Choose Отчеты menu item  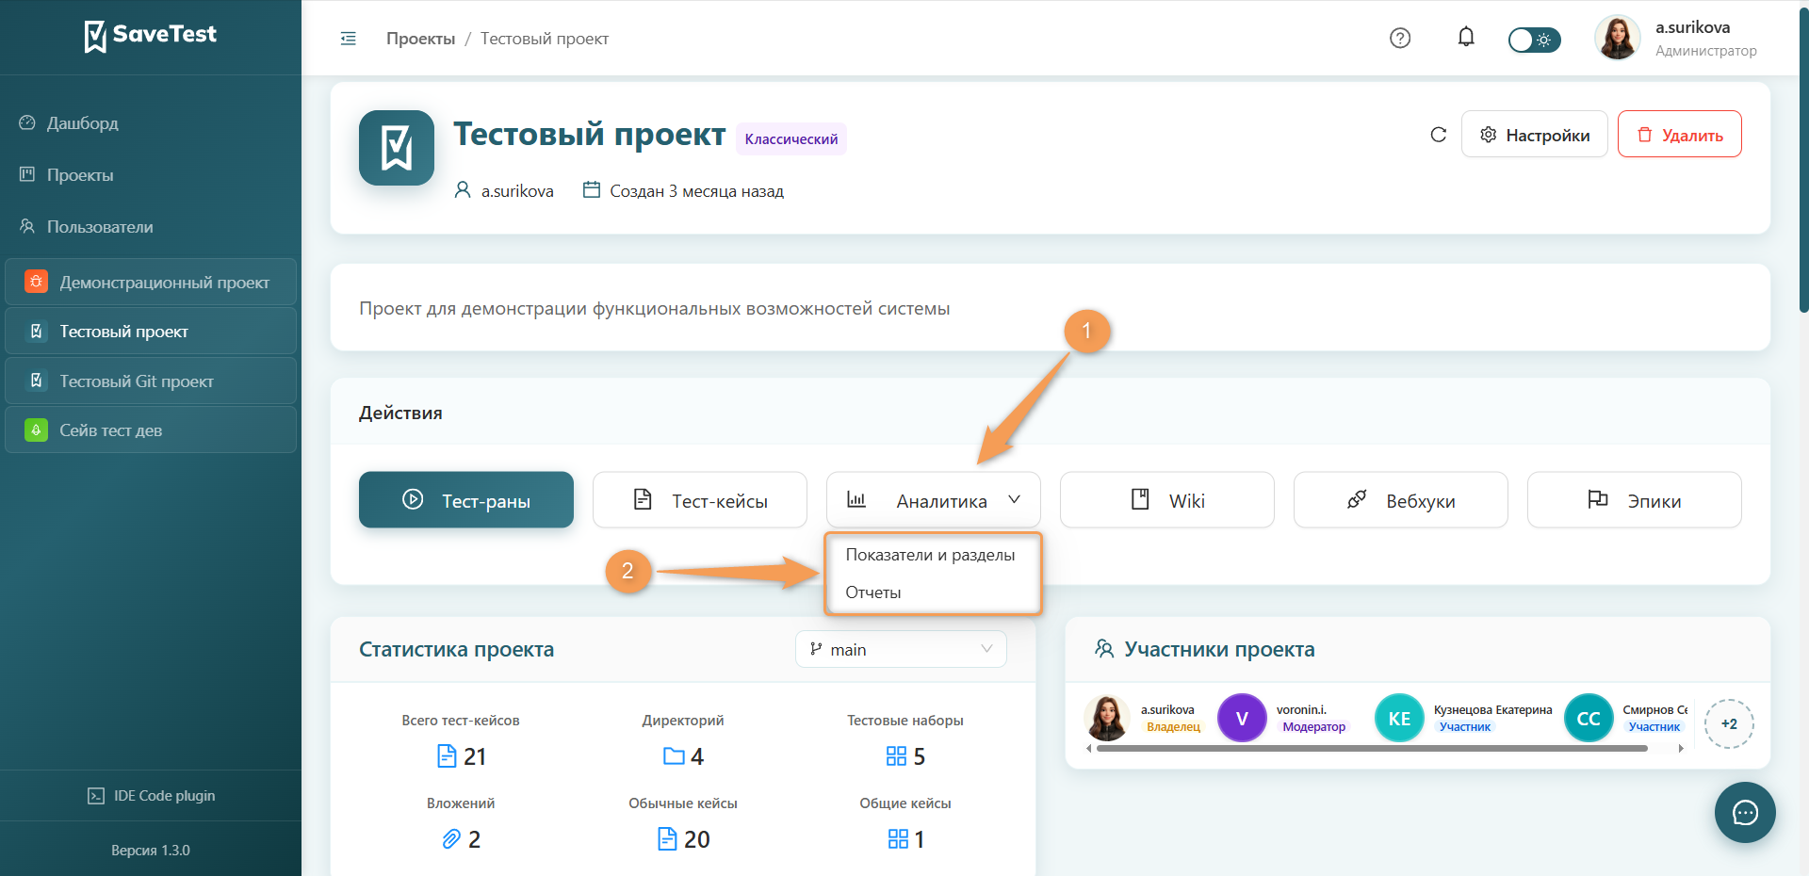[931, 592]
